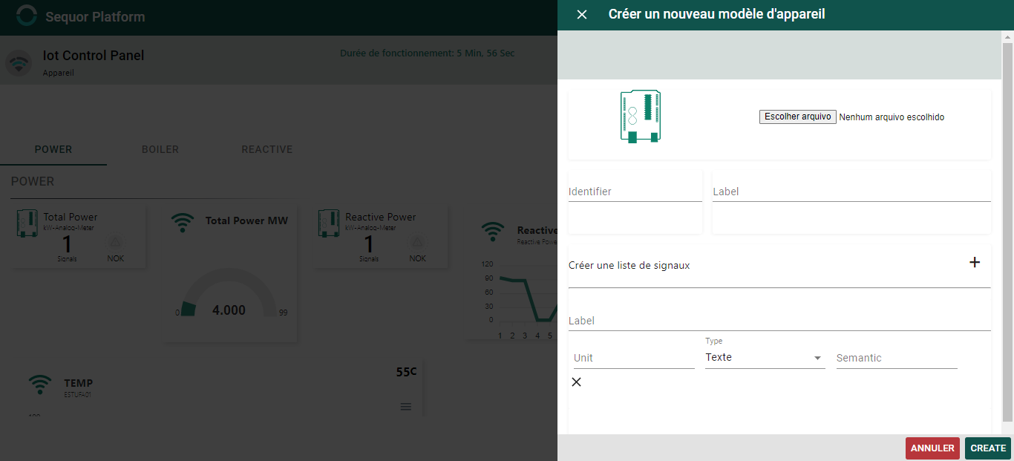Click the Reactive Power device board icon

point(330,223)
